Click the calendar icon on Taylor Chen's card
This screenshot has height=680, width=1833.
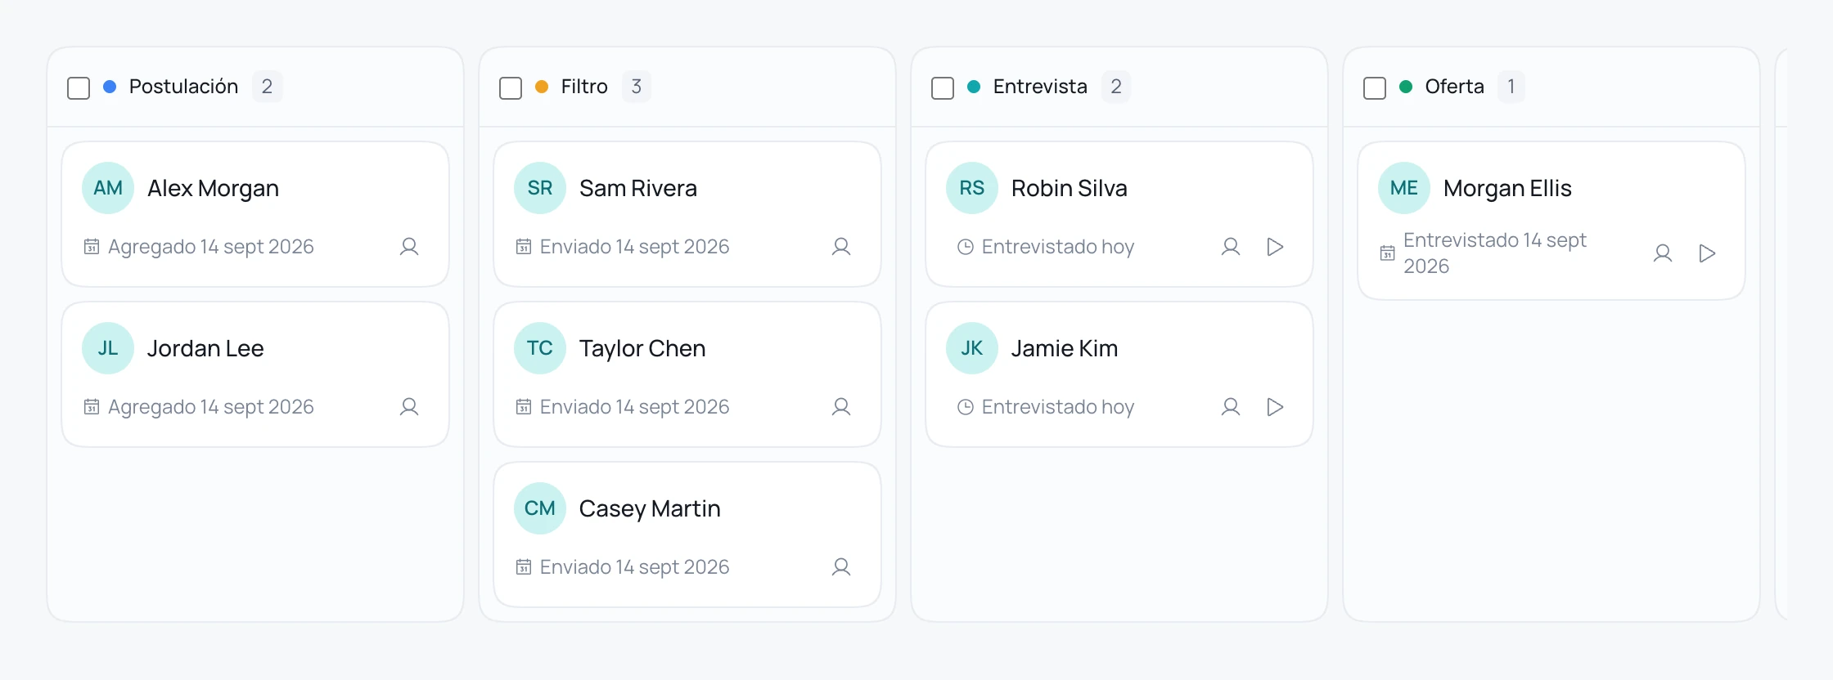(x=524, y=407)
